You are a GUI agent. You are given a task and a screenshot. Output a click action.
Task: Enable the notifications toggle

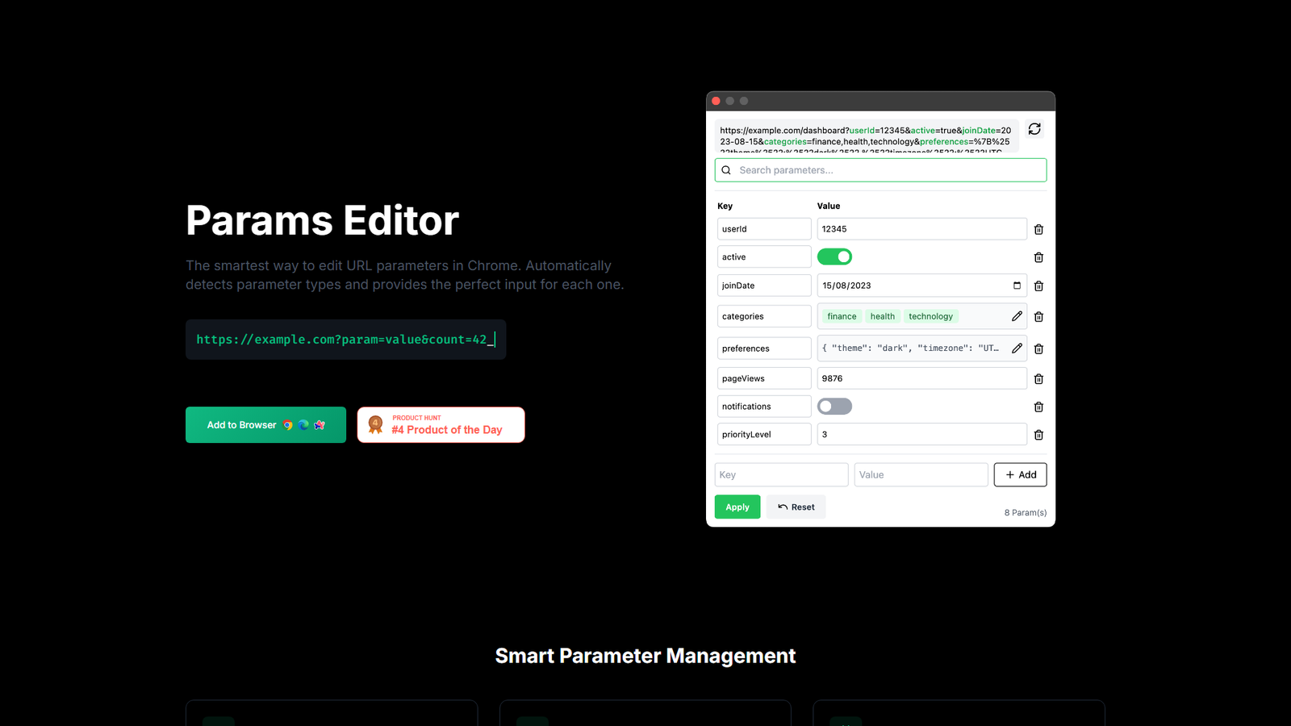coord(834,406)
